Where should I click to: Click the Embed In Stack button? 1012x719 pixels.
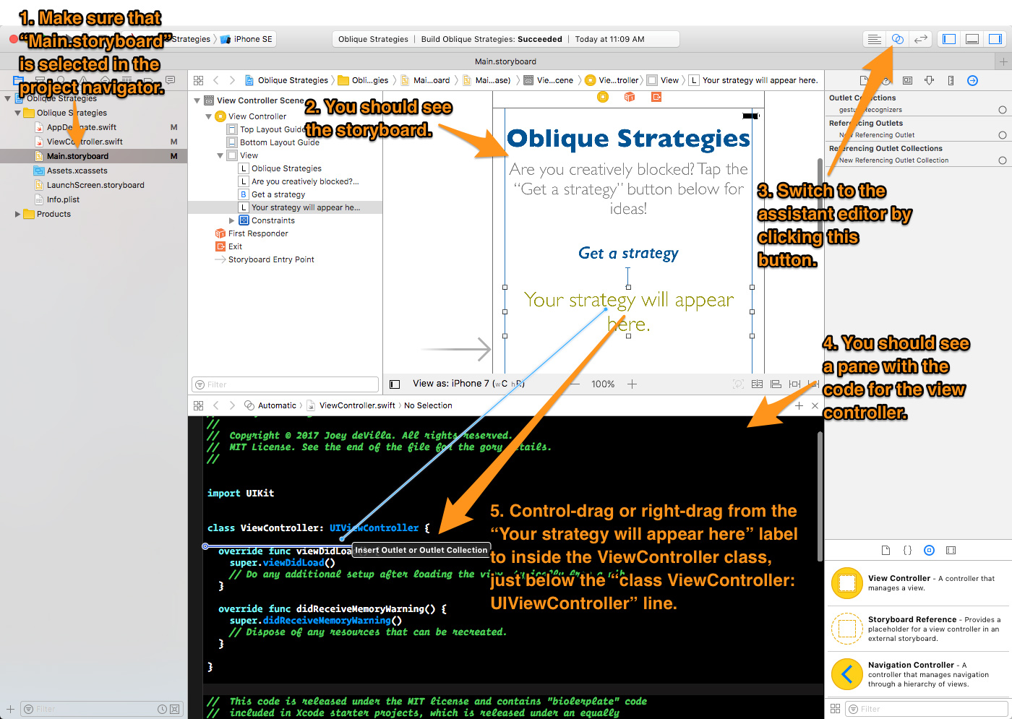(x=757, y=384)
